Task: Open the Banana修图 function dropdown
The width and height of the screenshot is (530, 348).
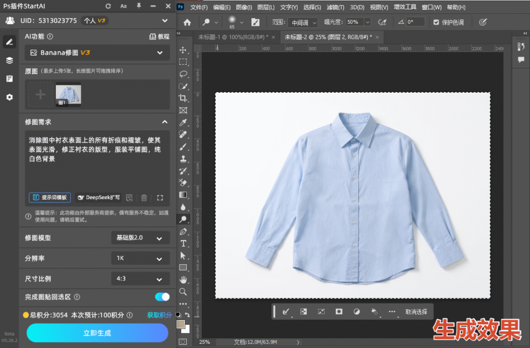Action: (x=97, y=53)
